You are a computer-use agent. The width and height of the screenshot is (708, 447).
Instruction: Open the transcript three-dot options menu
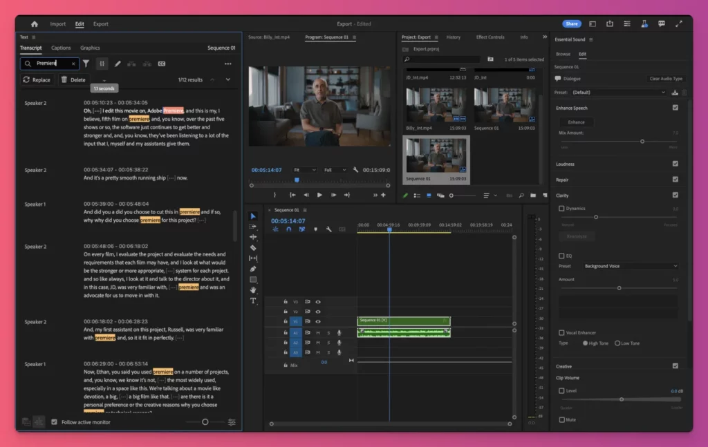point(228,64)
